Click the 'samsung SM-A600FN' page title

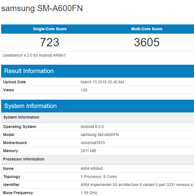[42, 8]
